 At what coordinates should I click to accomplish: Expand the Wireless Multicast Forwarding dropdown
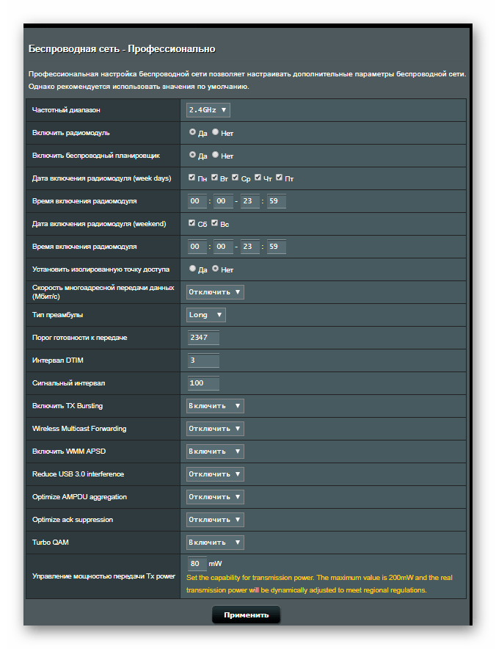[215, 429]
